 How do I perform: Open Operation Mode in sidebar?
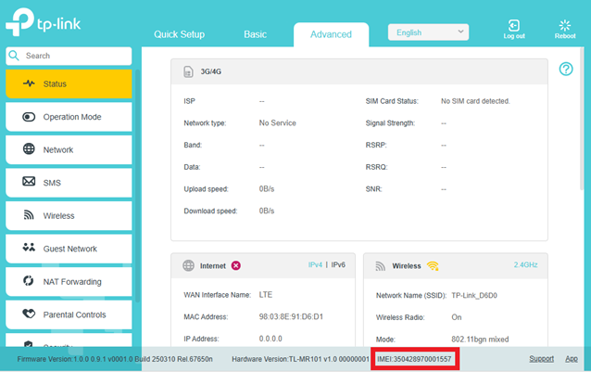click(70, 117)
